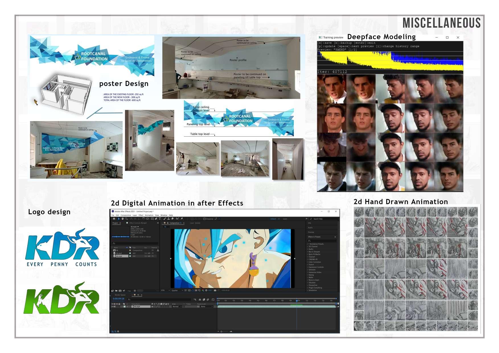Open the Composition menu
499x353 pixels.
pos(126,215)
